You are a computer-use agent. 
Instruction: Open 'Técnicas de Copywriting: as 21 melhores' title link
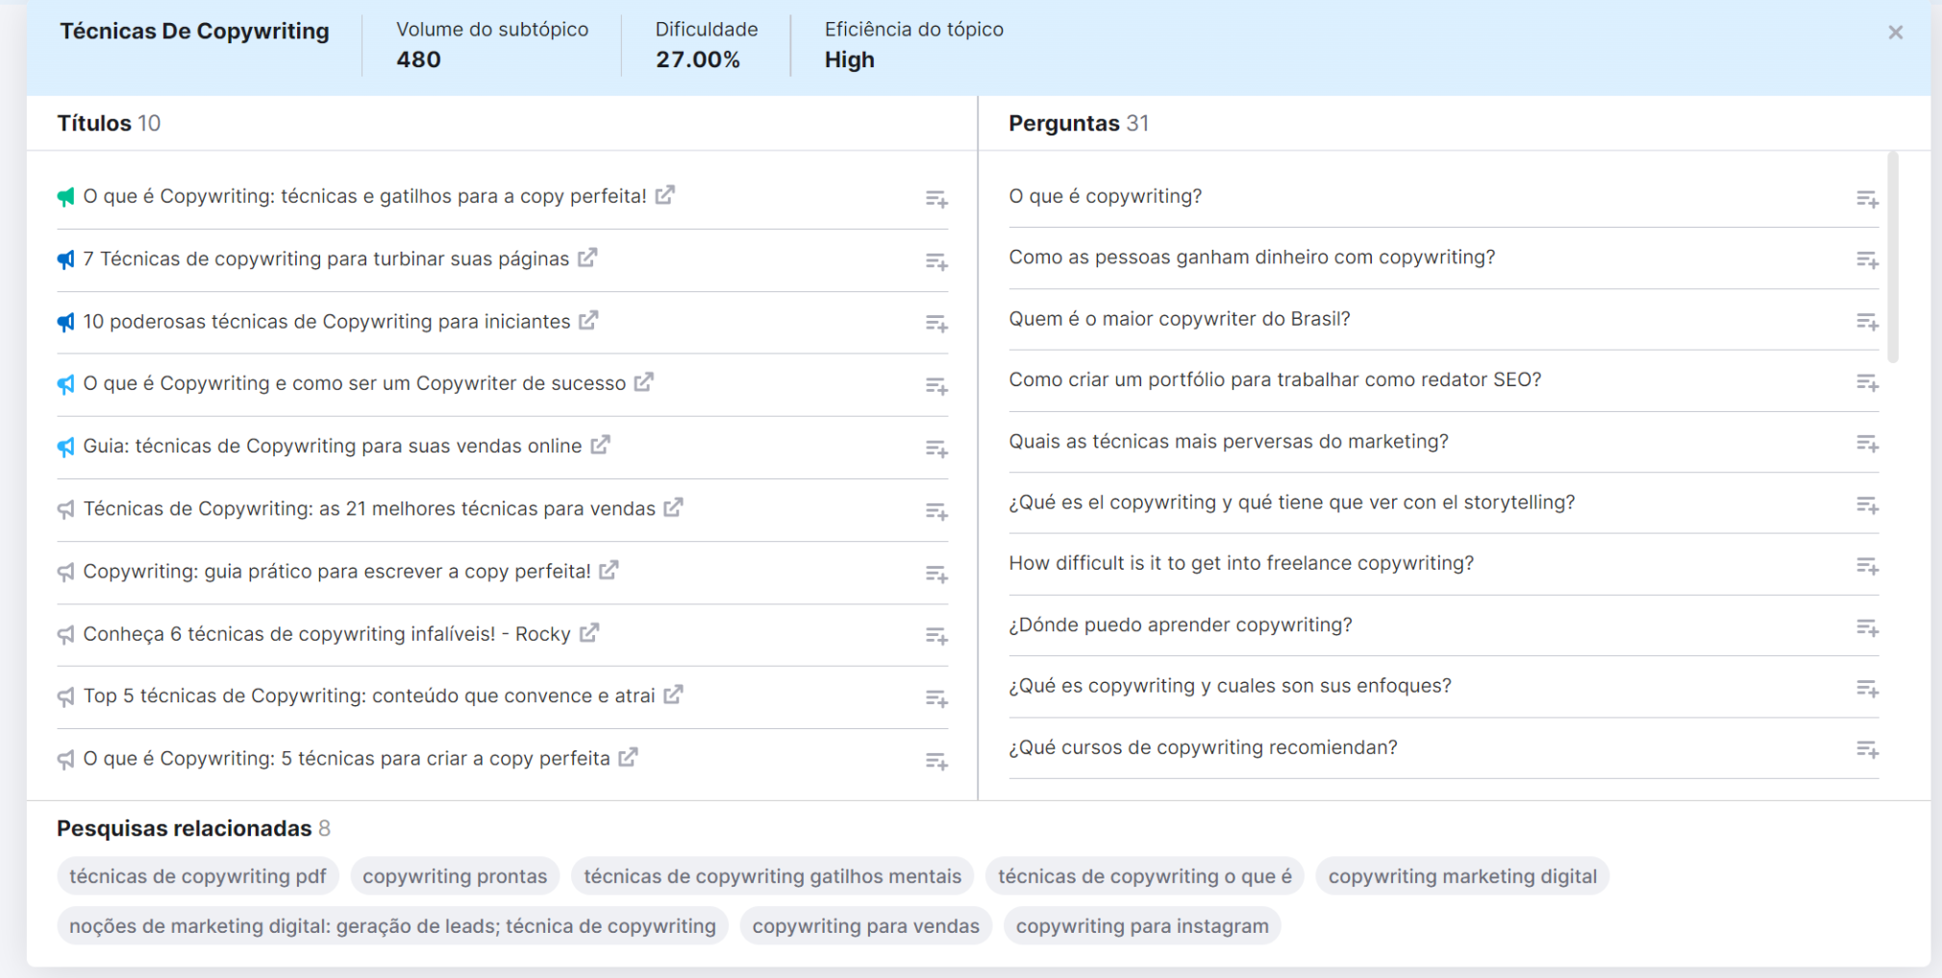pyautogui.click(x=369, y=508)
